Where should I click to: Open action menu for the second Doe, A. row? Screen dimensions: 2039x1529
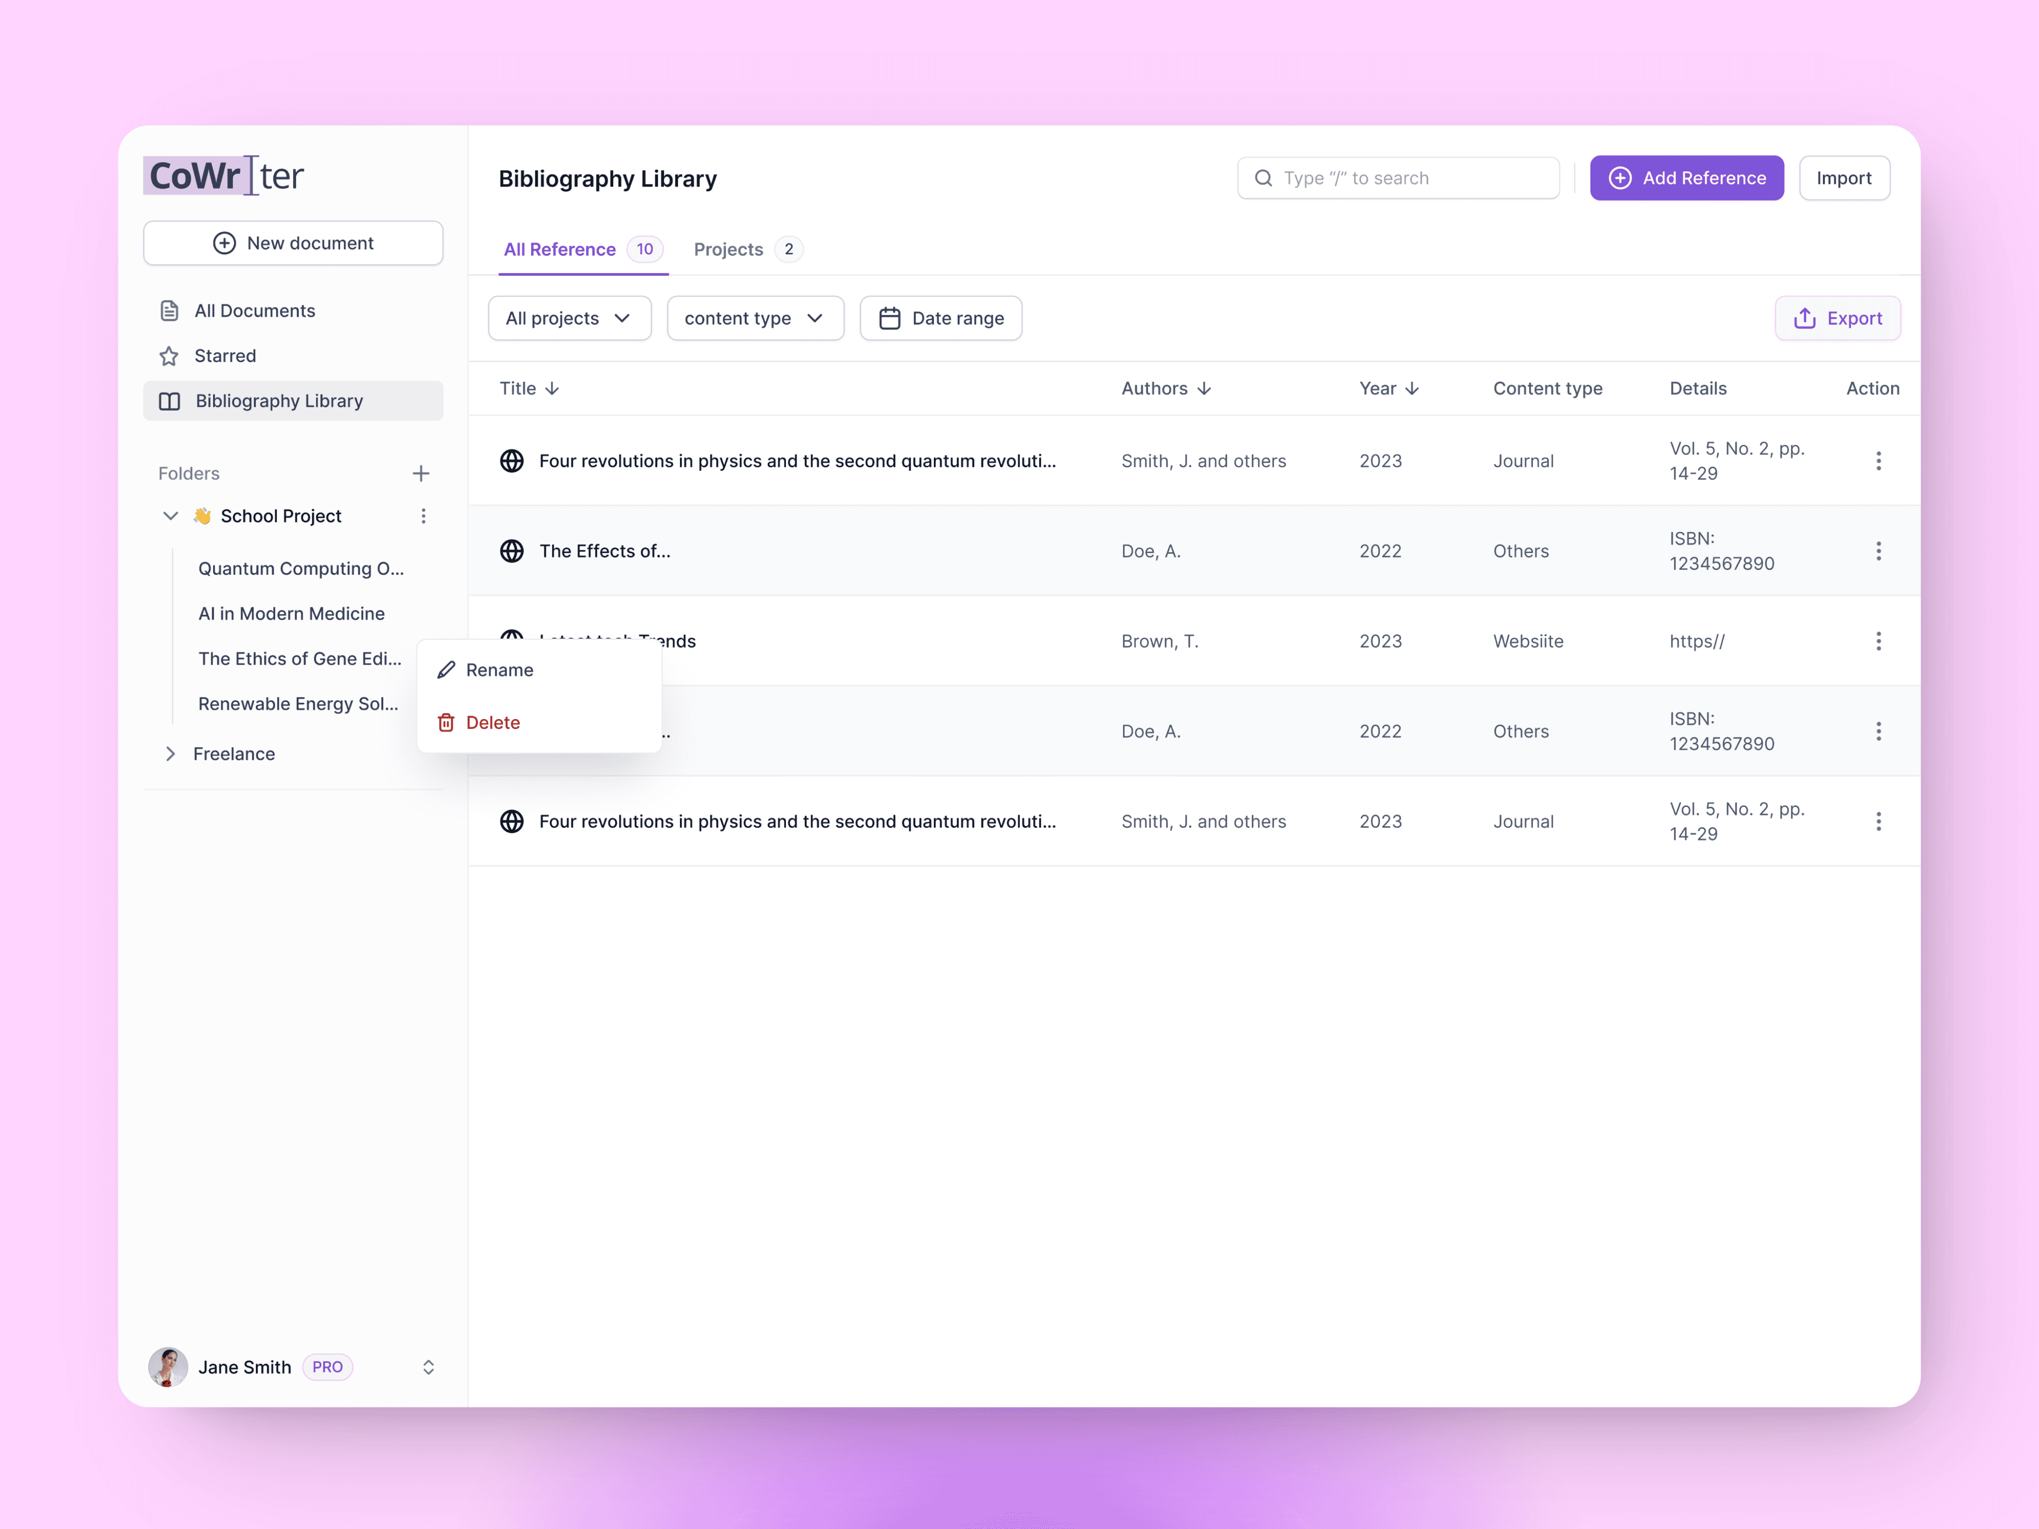(1878, 732)
